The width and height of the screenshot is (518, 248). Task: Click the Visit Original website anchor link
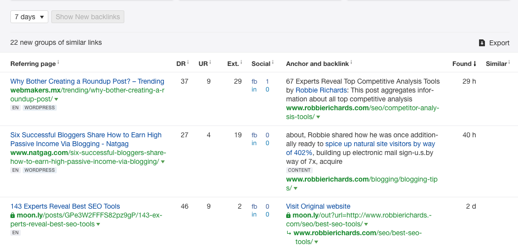point(318,206)
